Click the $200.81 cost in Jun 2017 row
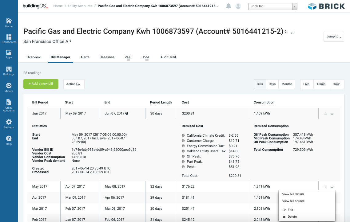Viewport: 350px width, 222px height. coord(188,113)
